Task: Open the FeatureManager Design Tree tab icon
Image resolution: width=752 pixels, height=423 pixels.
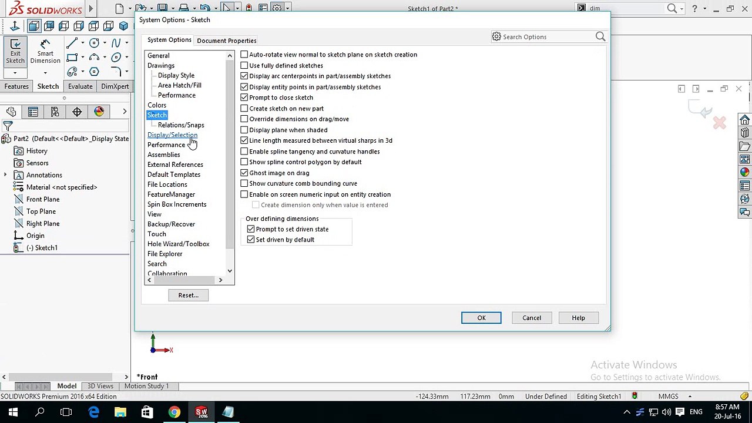Action: (x=11, y=112)
